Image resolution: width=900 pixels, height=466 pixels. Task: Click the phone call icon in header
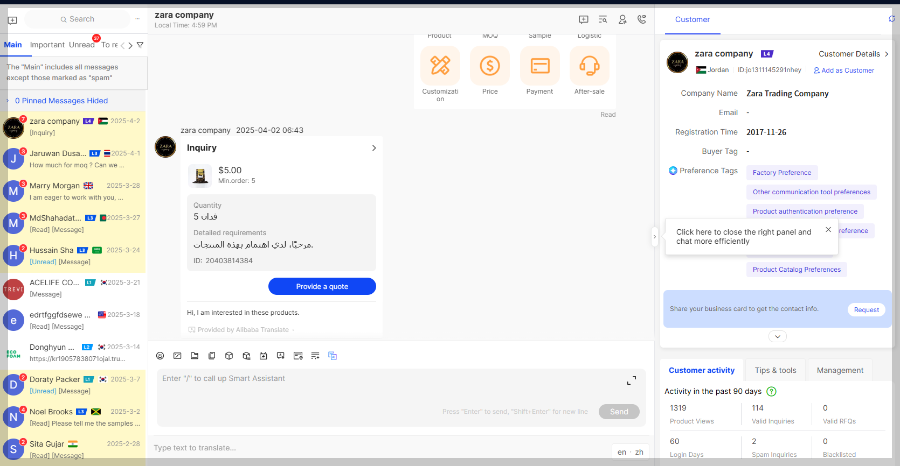(x=642, y=19)
